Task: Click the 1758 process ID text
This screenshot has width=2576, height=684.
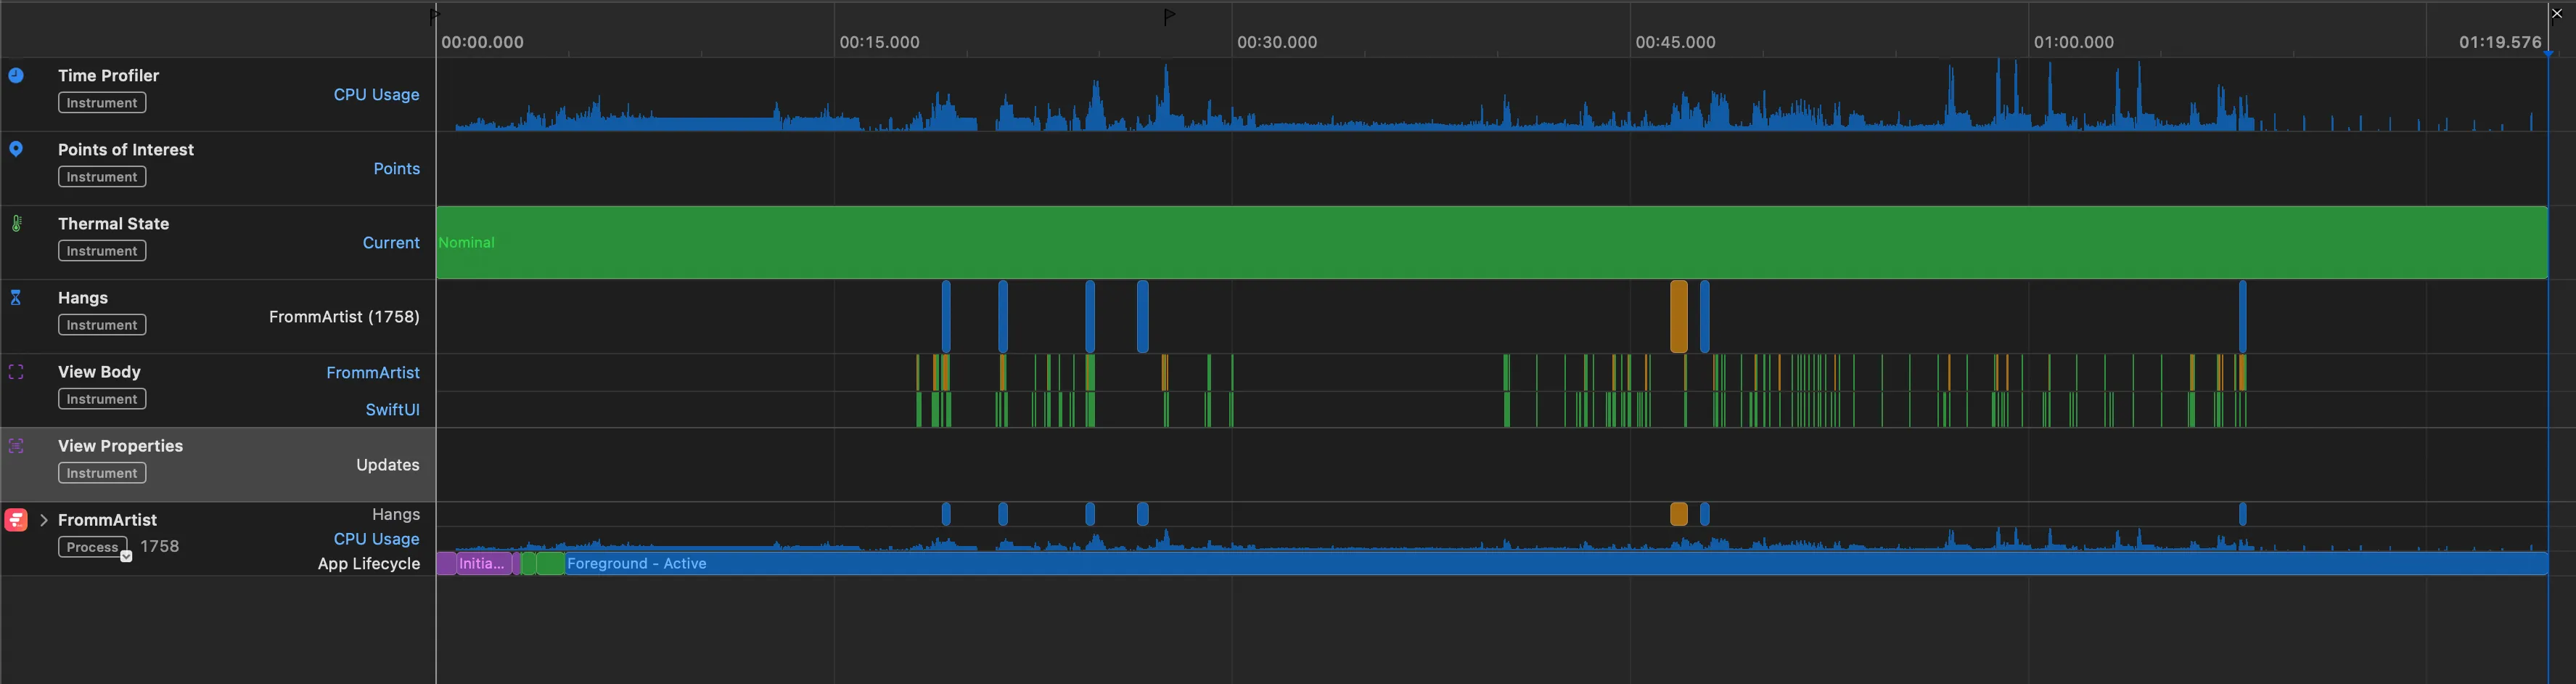Action: click(x=160, y=546)
